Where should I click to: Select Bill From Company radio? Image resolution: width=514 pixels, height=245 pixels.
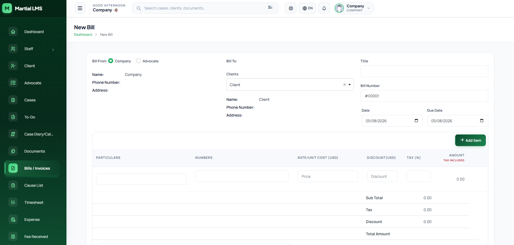[111, 61]
